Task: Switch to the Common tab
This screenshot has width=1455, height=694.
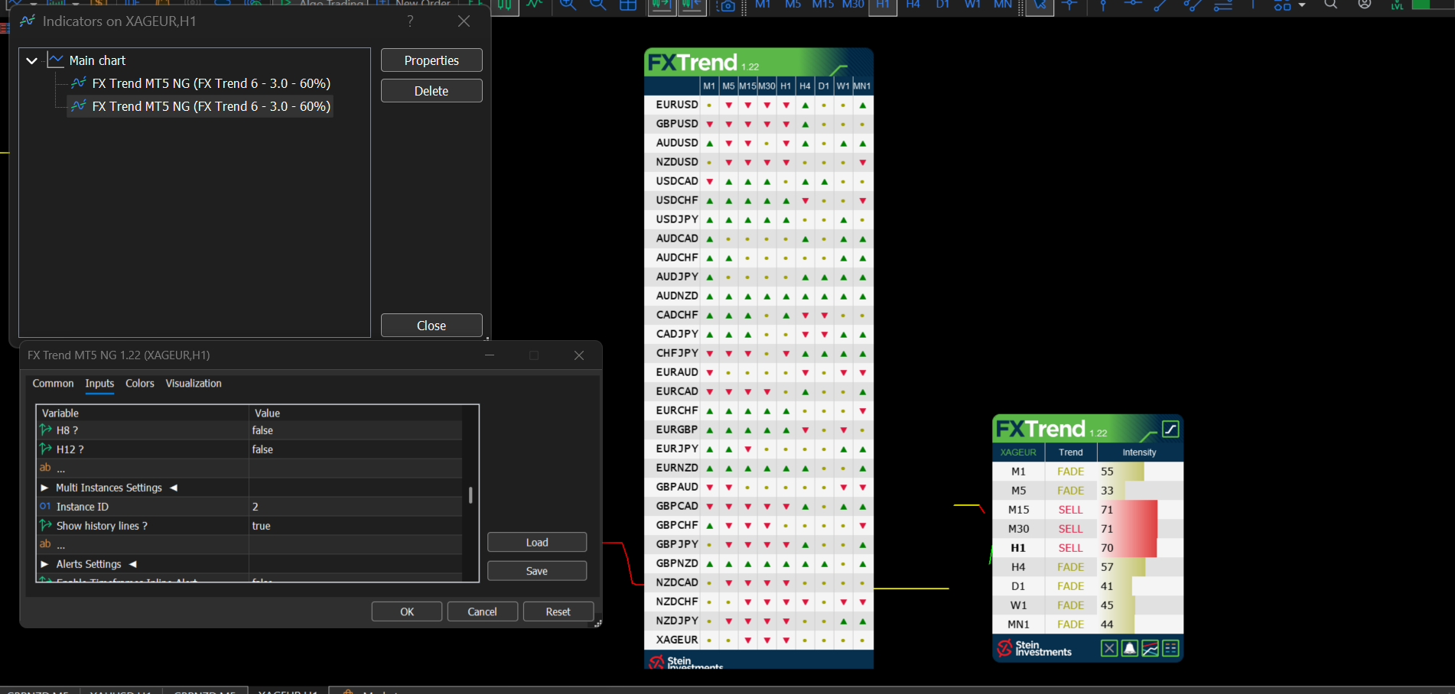Action: point(53,384)
